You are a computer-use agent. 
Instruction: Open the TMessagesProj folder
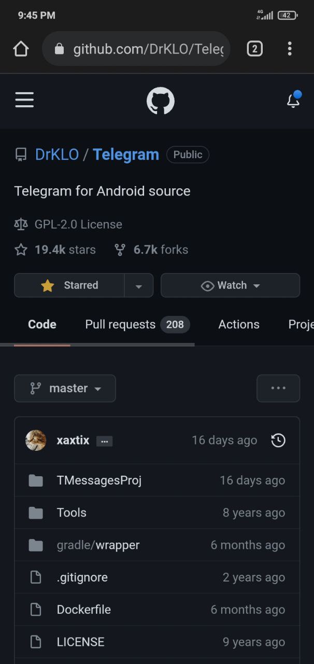[99, 480]
